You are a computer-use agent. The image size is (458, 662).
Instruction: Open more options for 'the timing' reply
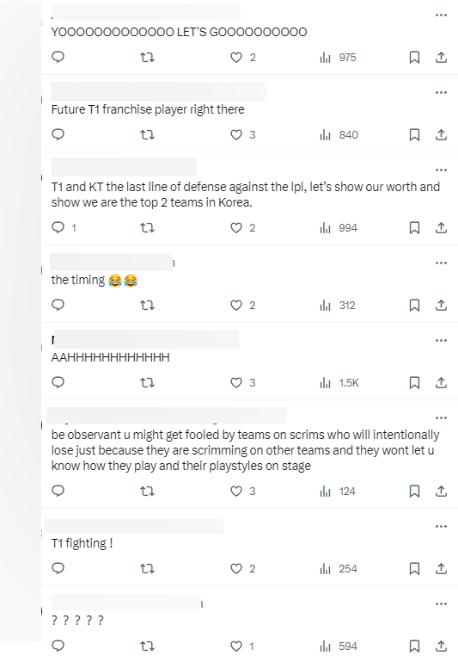tap(441, 263)
